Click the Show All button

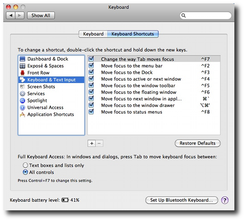click(x=41, y=15)
